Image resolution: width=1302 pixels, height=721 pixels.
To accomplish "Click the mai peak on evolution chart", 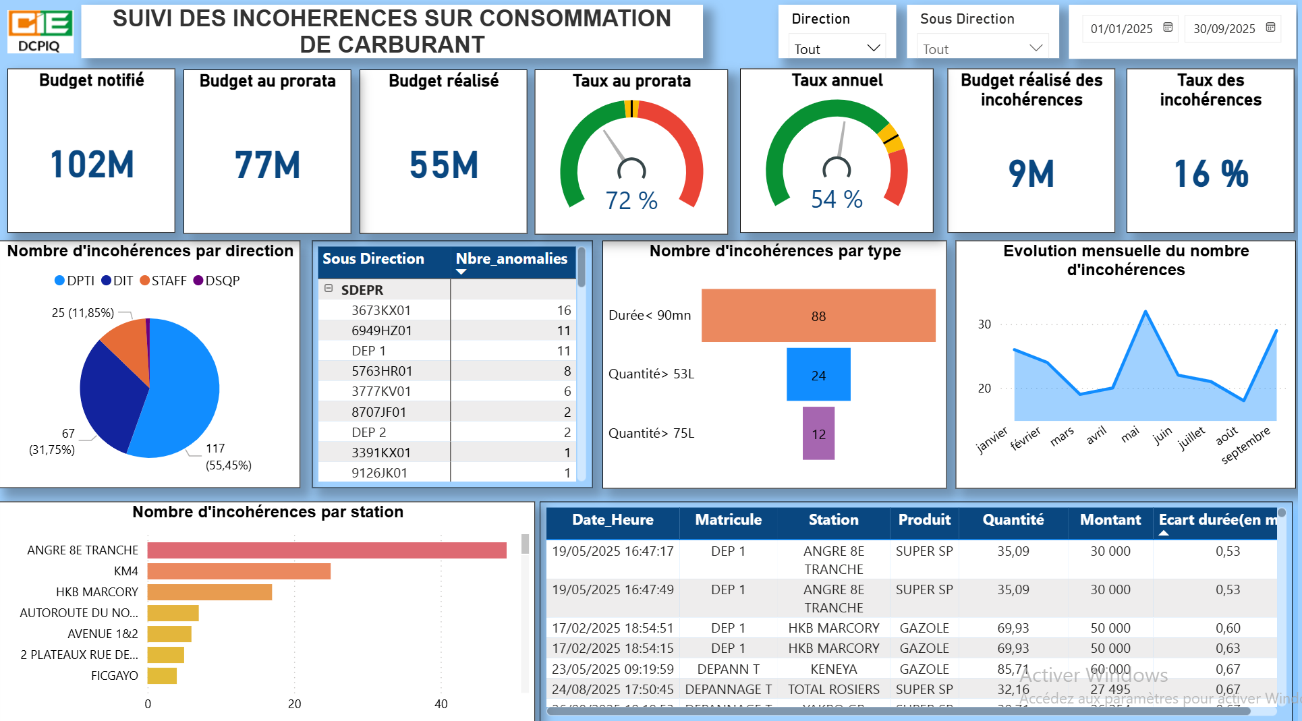I will [1146, 312].
